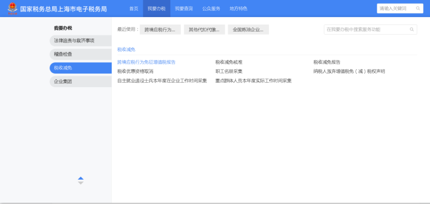Image resolution: width=430 pixels, height=204 pixels.
Task: Click the top keyword search magnifier icon
Action: click(x=418, y=9)
